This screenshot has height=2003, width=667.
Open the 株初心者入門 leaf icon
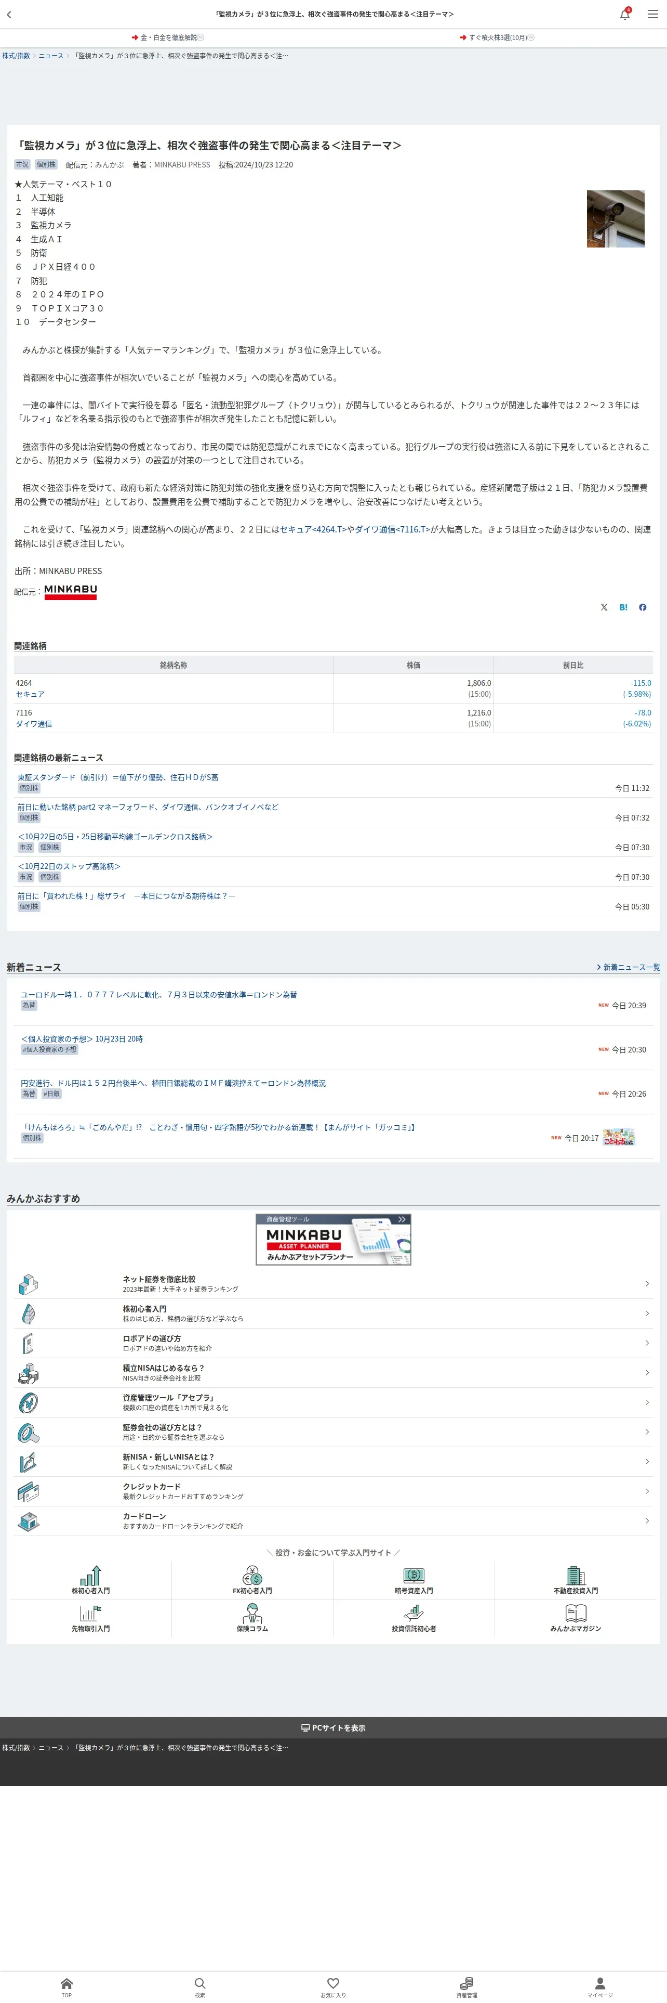28,1313
